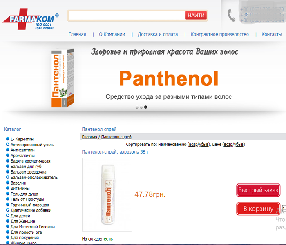Select the third active slider dot

coord(145,107)
